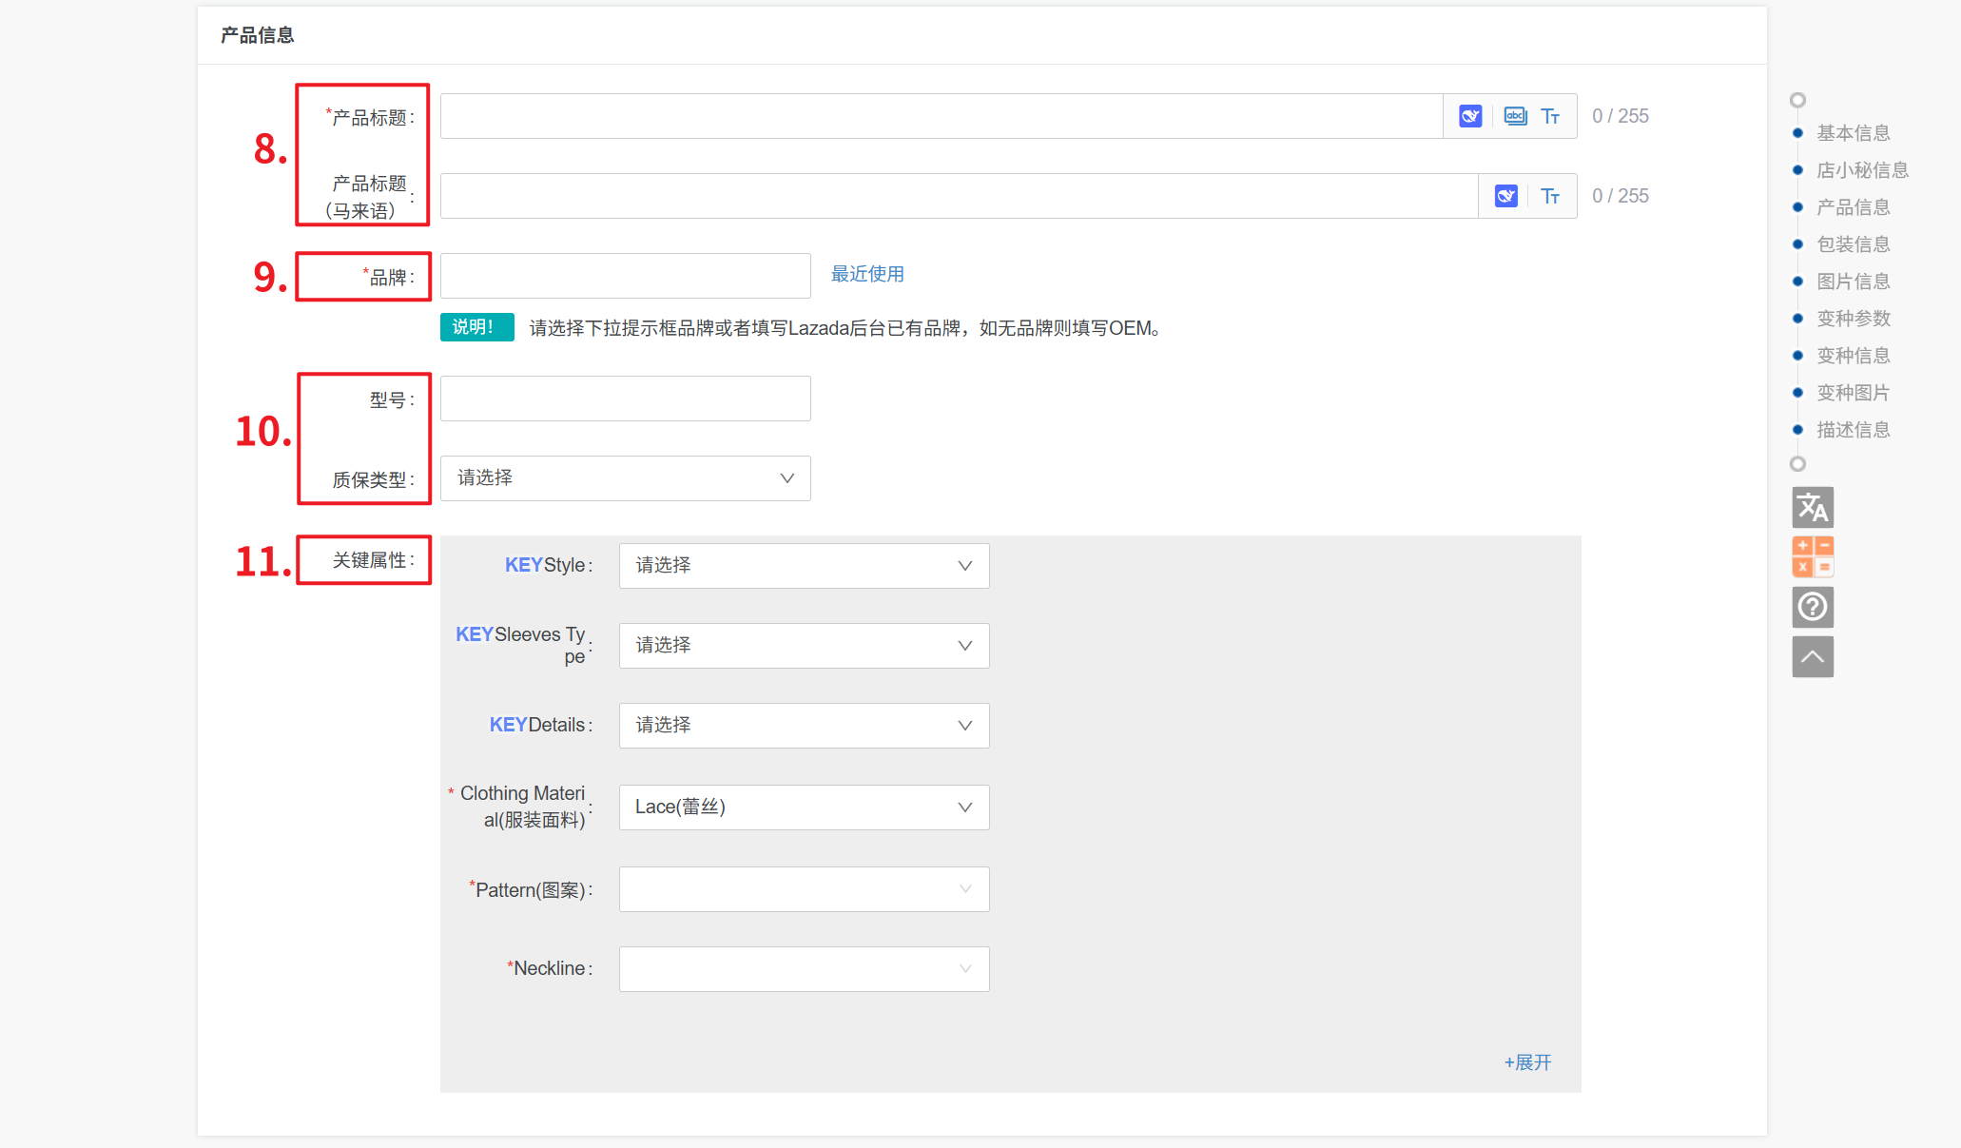Open the Clothing Material Lace dropdown
Image resolution: width=1961 pixels, height=1148 pixels.
[x=804, y=807]
